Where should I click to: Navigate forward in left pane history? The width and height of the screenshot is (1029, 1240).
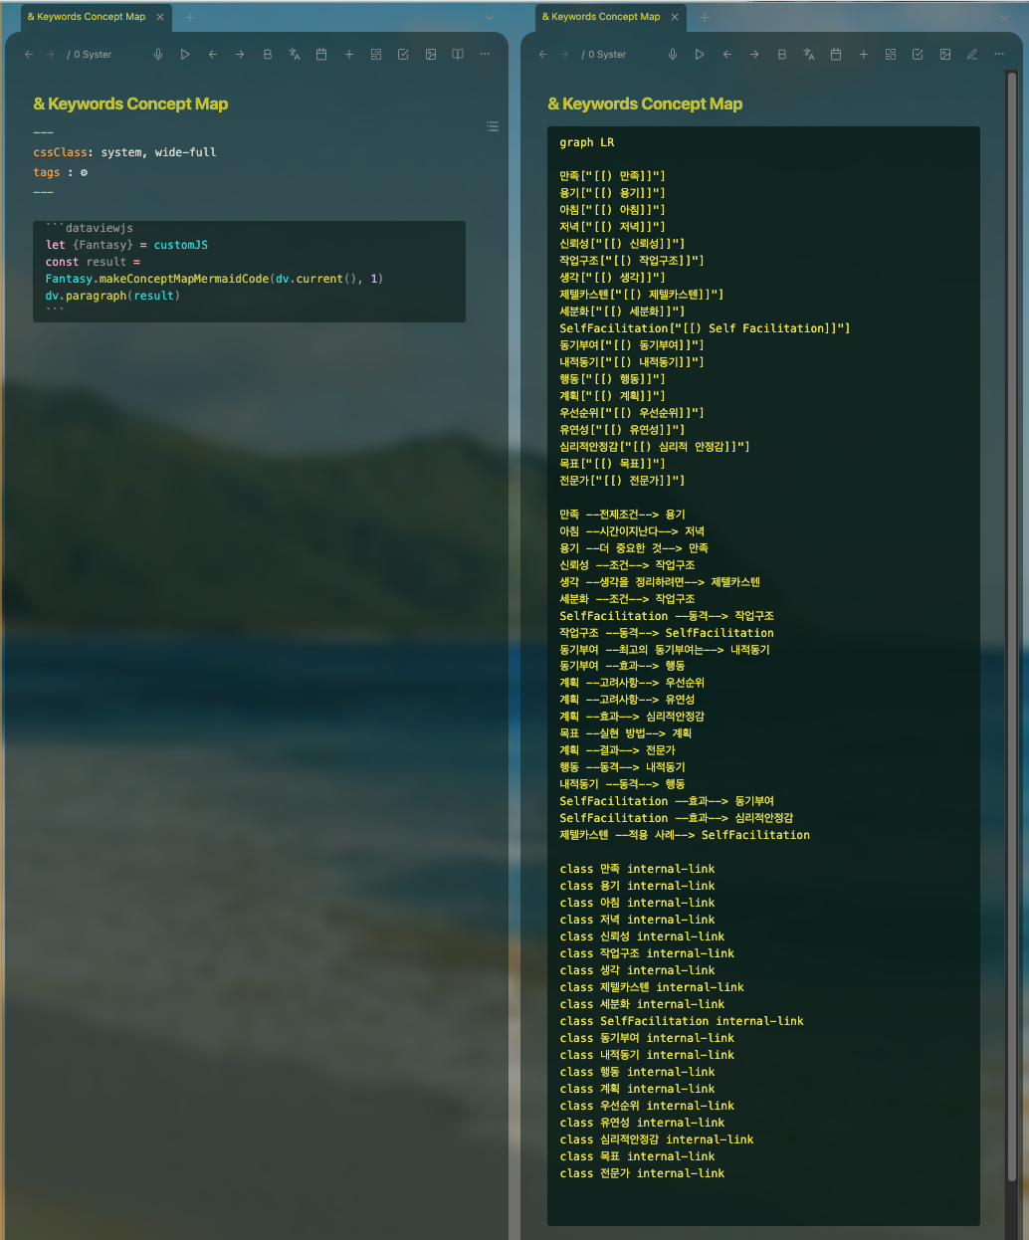[x=50, y=55]
